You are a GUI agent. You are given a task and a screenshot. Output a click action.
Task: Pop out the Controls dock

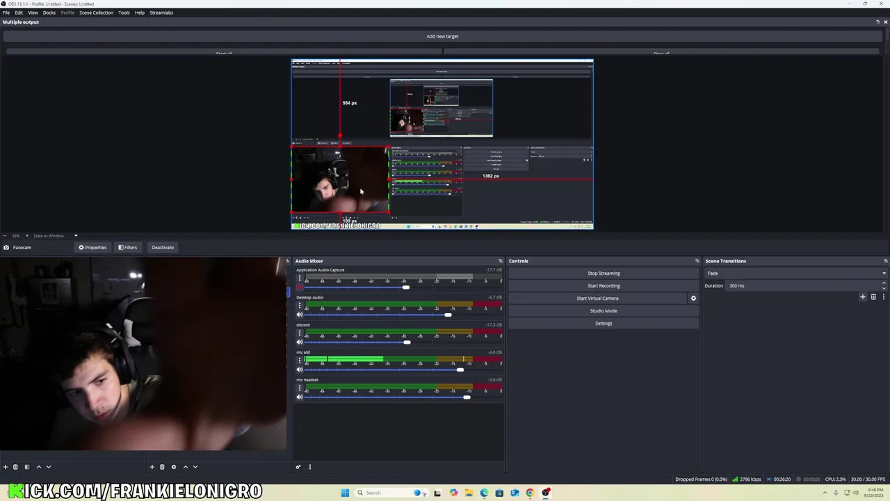click(697, 261)
